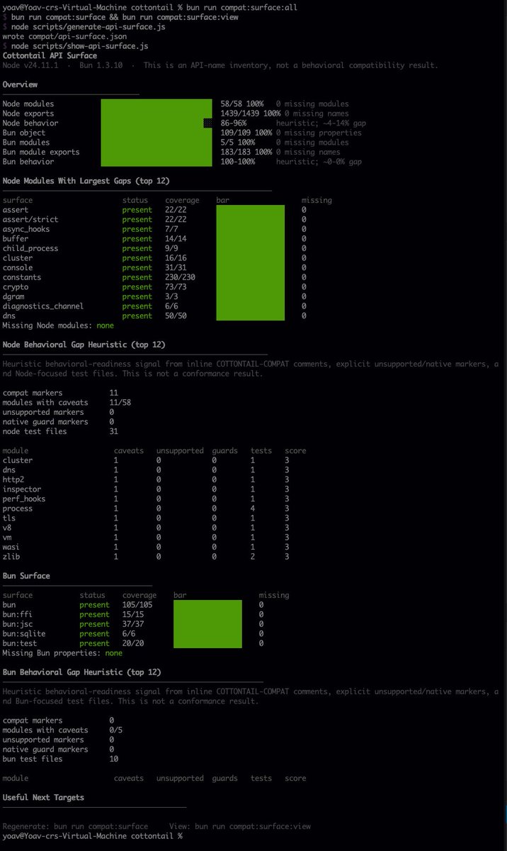Click the 'v8' row in the heuristic table

click(x=145, y=527)
